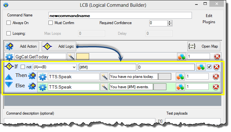The width and height of the screenshot is (231, 132).
Task: Open the wand editor in the Then TTS.Speak row
Action: pyautogui.click(x=104, y=77)
